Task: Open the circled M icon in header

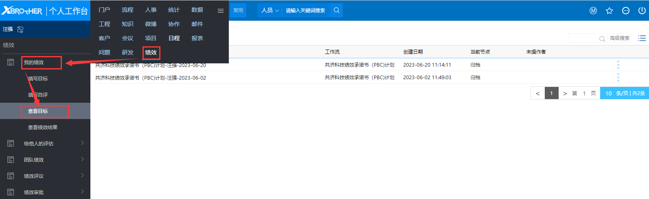Action: click(593, 11)
